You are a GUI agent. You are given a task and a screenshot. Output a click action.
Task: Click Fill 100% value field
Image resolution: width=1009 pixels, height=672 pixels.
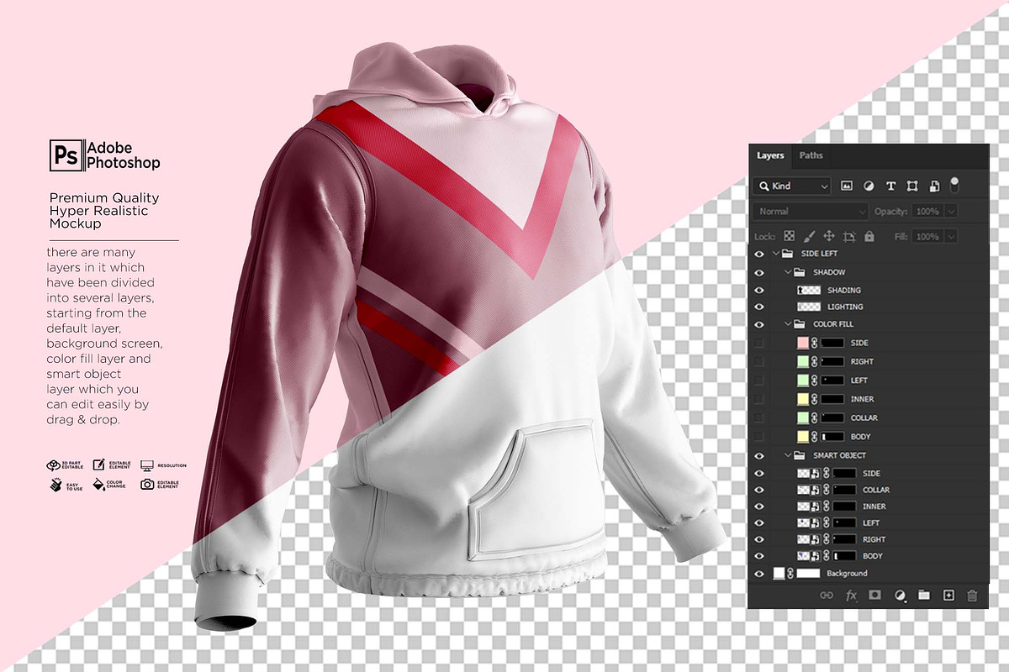(927, 237)
